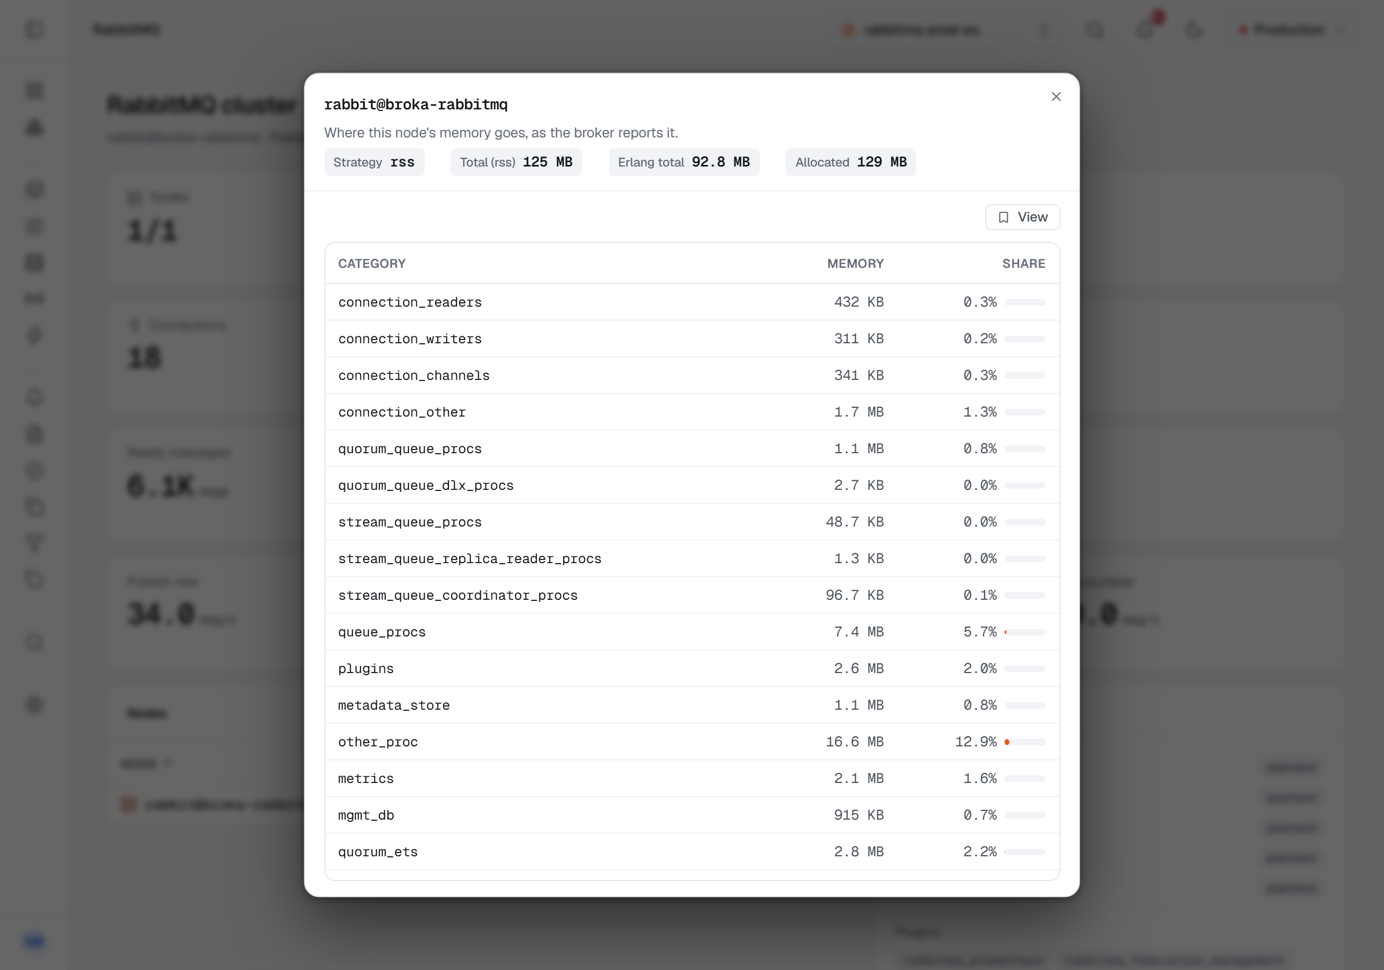Select the metadata_store row label

click(x=394, y=705)
